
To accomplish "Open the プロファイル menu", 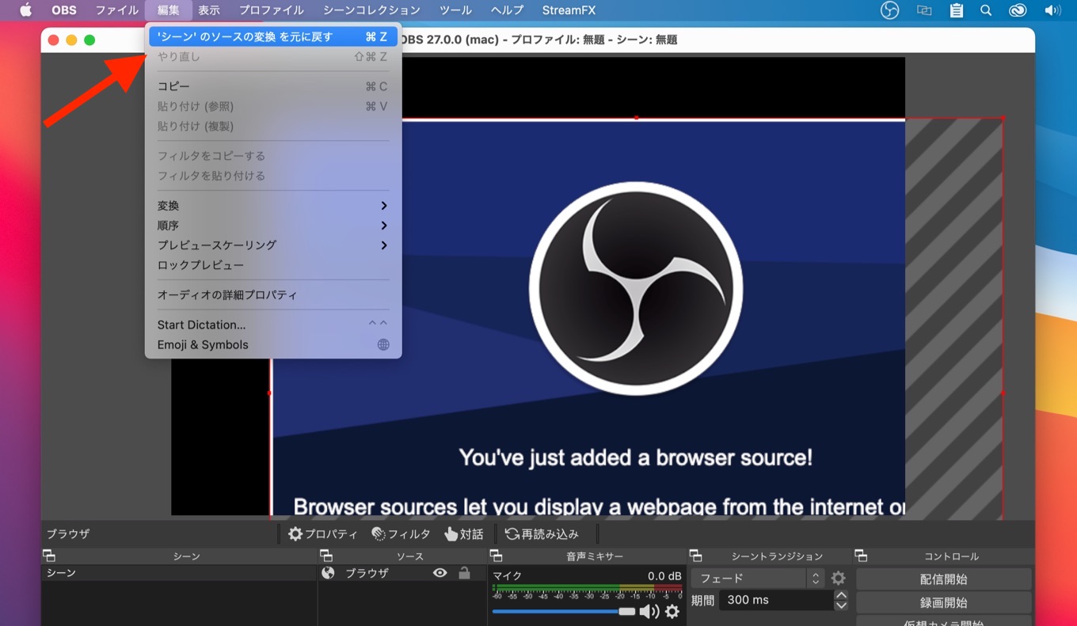I will click(x=272, y=10).
